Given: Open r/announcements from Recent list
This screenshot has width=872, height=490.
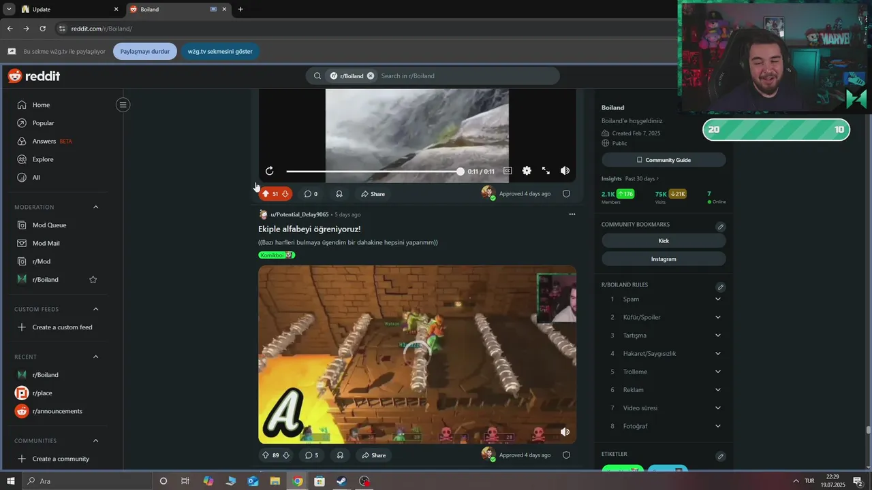Looking at the screenshot, I should point(57,411).
